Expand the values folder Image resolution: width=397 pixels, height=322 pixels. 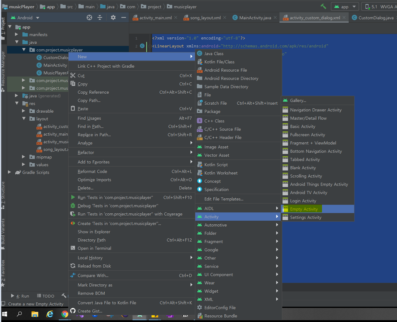[x=24, y=165]
